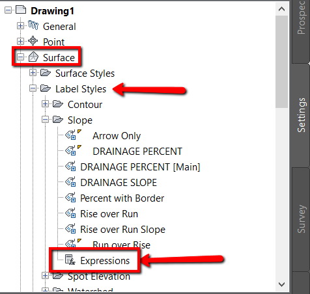Viewport: 310px width, 294px height.
Task: Expand the Spot Elevation folder
Action: 45,276
